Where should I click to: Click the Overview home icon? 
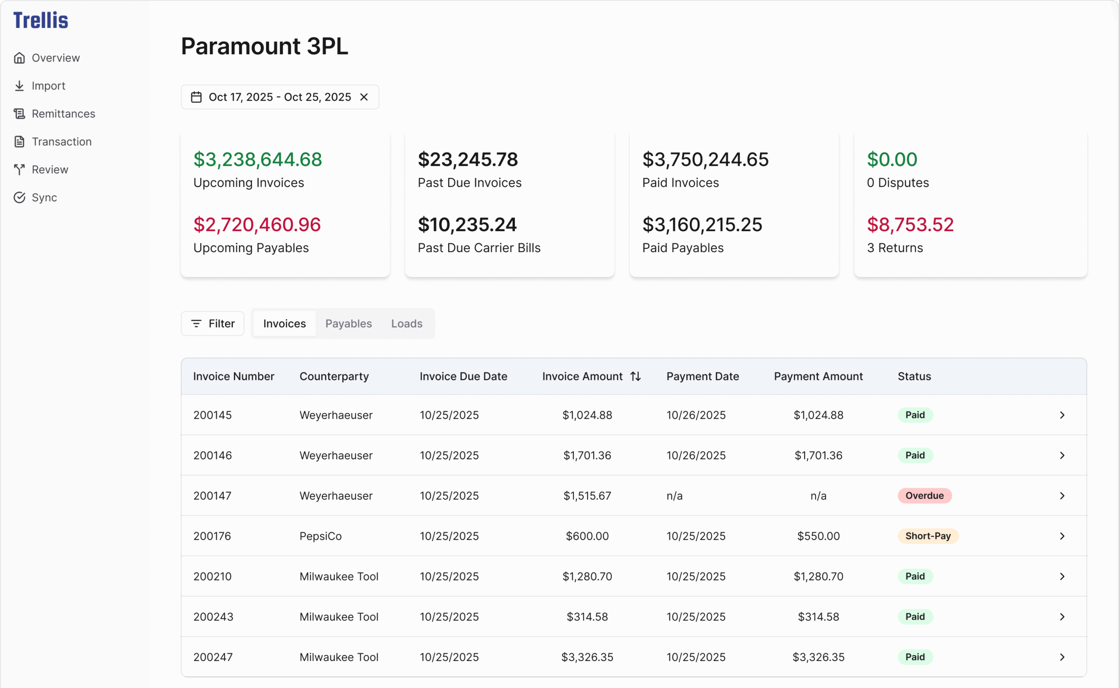coord(19,58)
